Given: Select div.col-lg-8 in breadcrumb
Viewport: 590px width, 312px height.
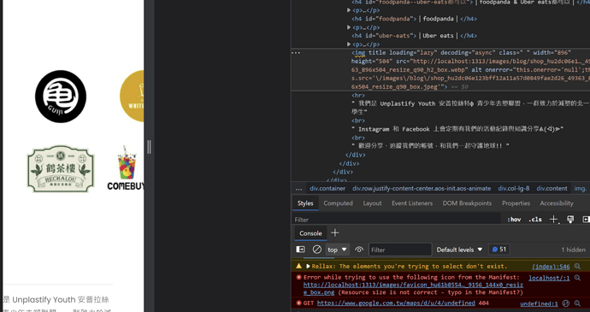Looking at the screenshot, I should tap(514, 189).
